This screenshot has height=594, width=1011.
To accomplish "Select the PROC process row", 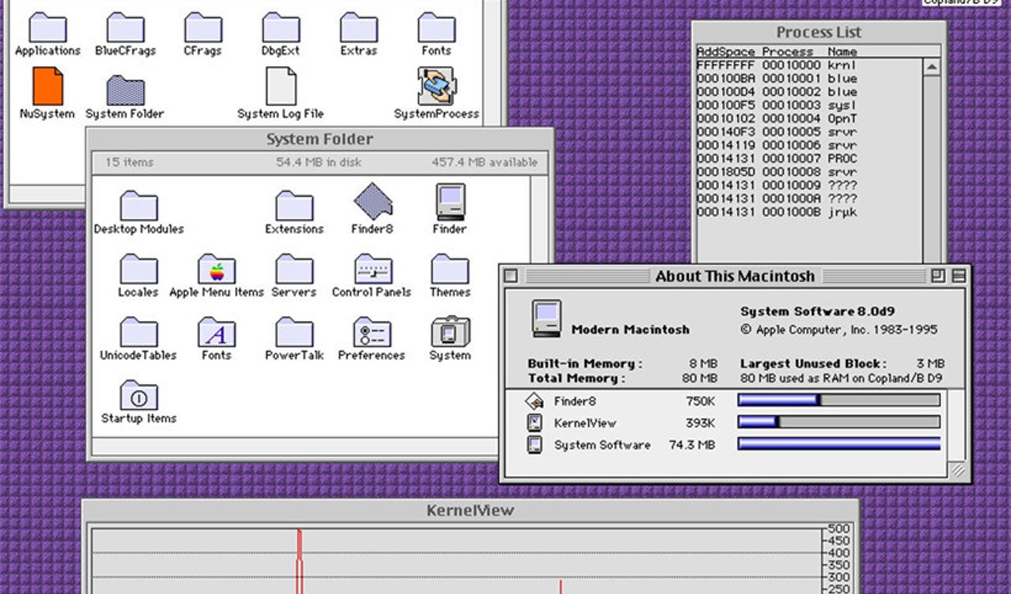I will point(809,159).
